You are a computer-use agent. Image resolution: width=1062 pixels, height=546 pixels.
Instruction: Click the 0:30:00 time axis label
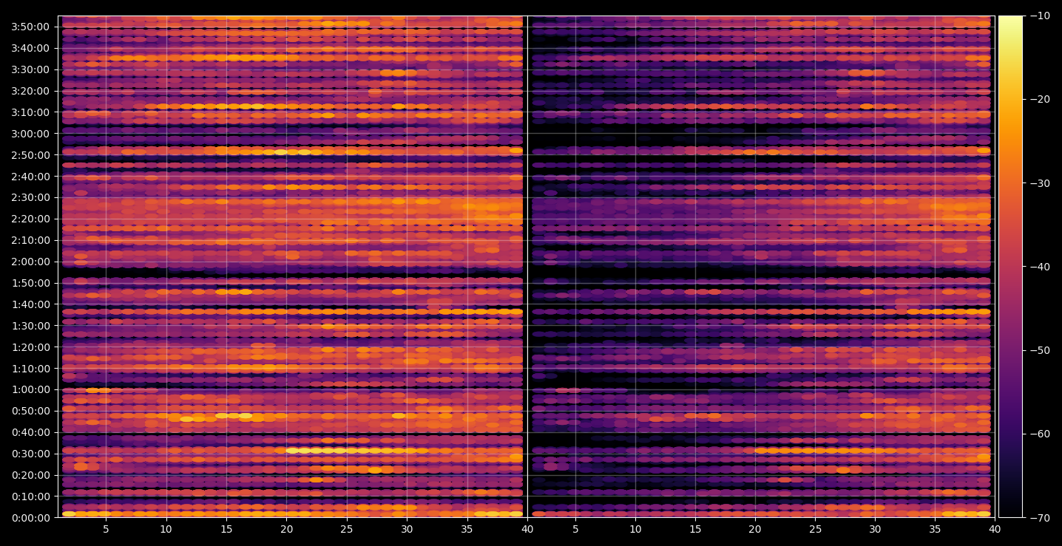pos(30,454)
